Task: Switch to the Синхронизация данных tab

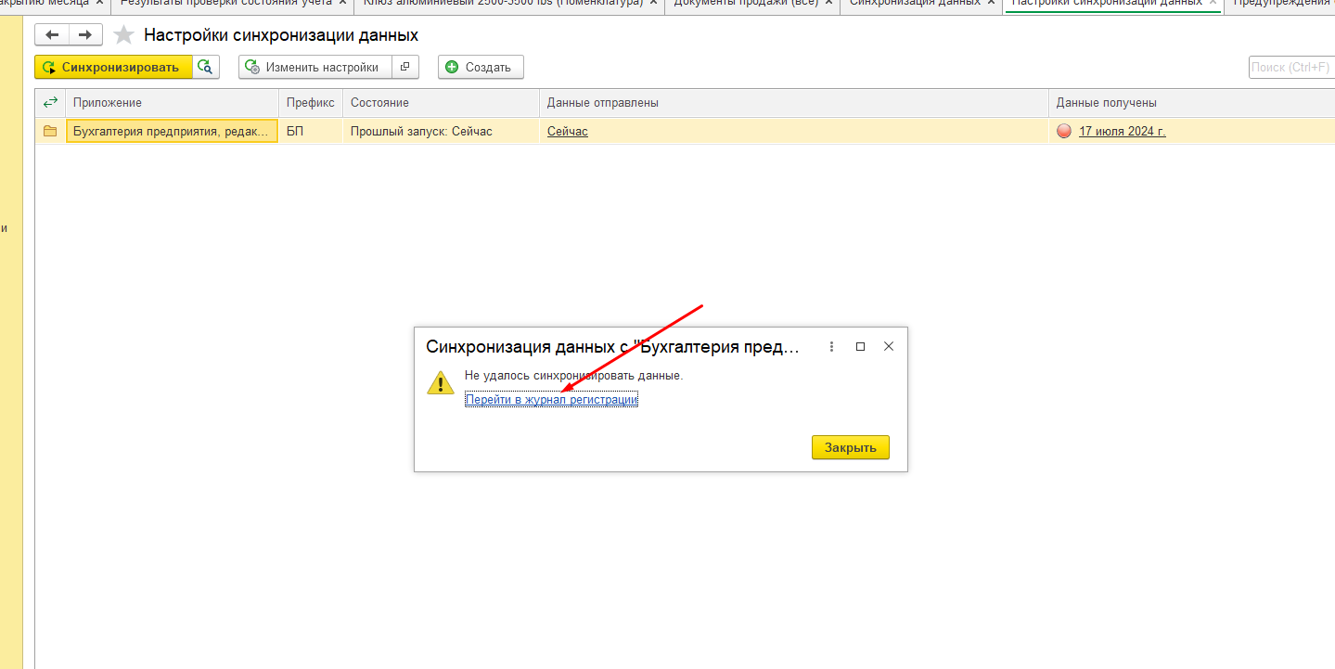Action: click(x=915, y=3)
